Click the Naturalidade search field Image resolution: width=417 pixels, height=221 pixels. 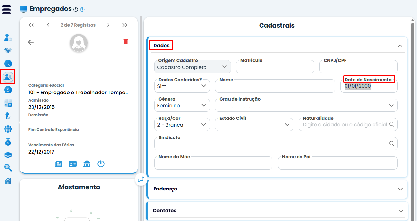pyautogui.click(x=348, y=125)
